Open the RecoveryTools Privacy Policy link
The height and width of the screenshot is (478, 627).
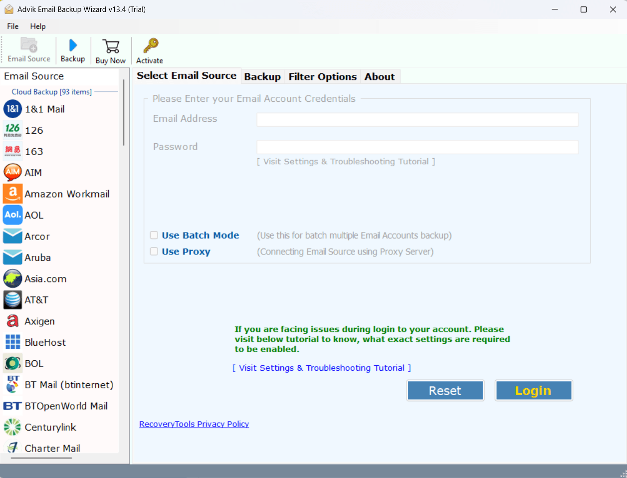pos(194,424)
